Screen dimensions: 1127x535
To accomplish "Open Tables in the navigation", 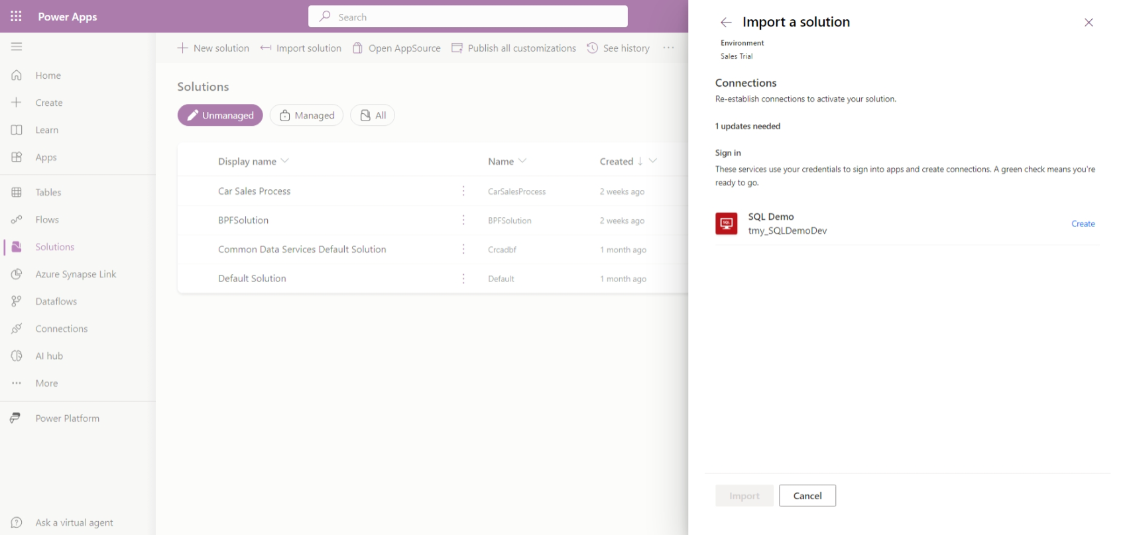I will coord(48,192).
